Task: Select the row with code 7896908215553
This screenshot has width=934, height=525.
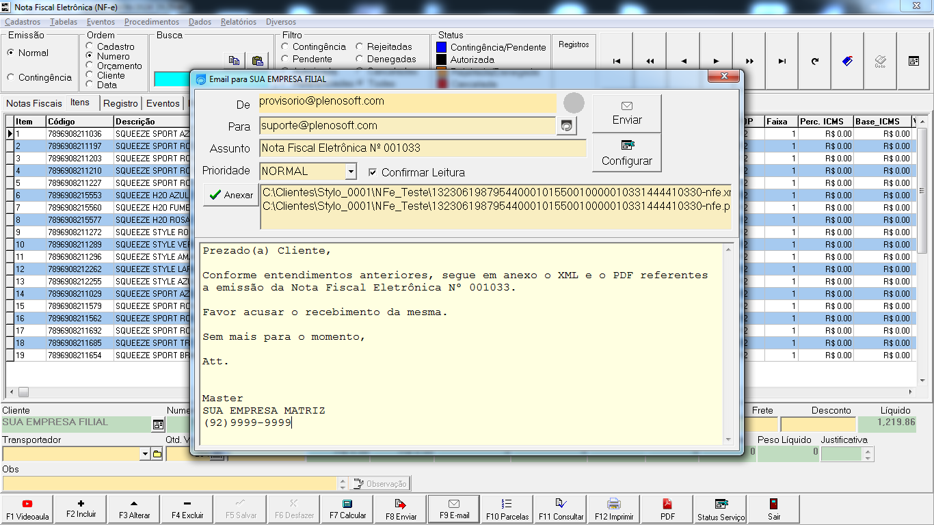Action: 75,196
